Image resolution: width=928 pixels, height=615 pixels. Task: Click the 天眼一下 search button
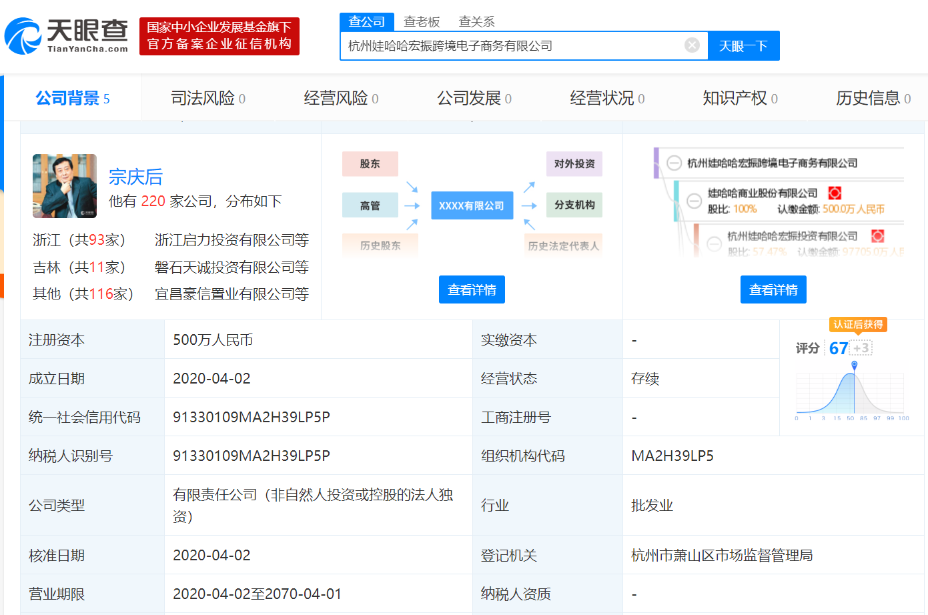743,46
